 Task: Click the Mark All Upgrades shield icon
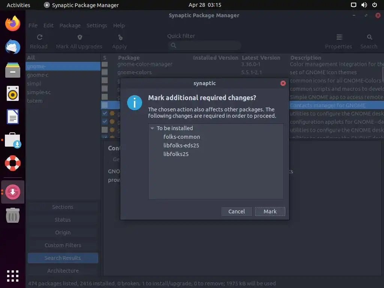79,37
